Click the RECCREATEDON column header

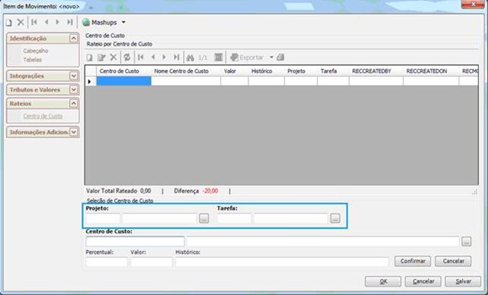click(431, 71)
